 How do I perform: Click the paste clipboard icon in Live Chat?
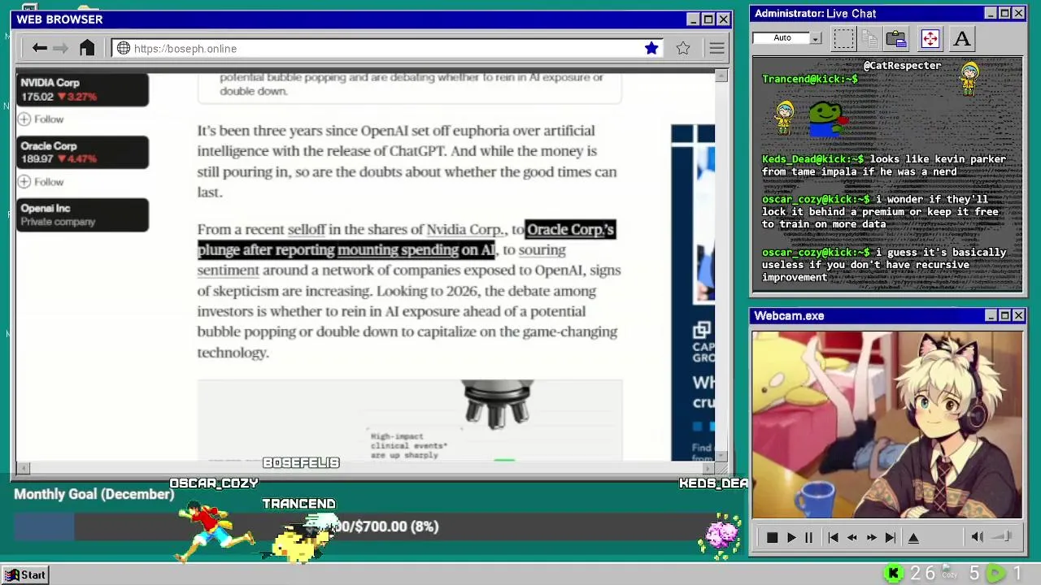pyautogui.click(x=896, y=38)
